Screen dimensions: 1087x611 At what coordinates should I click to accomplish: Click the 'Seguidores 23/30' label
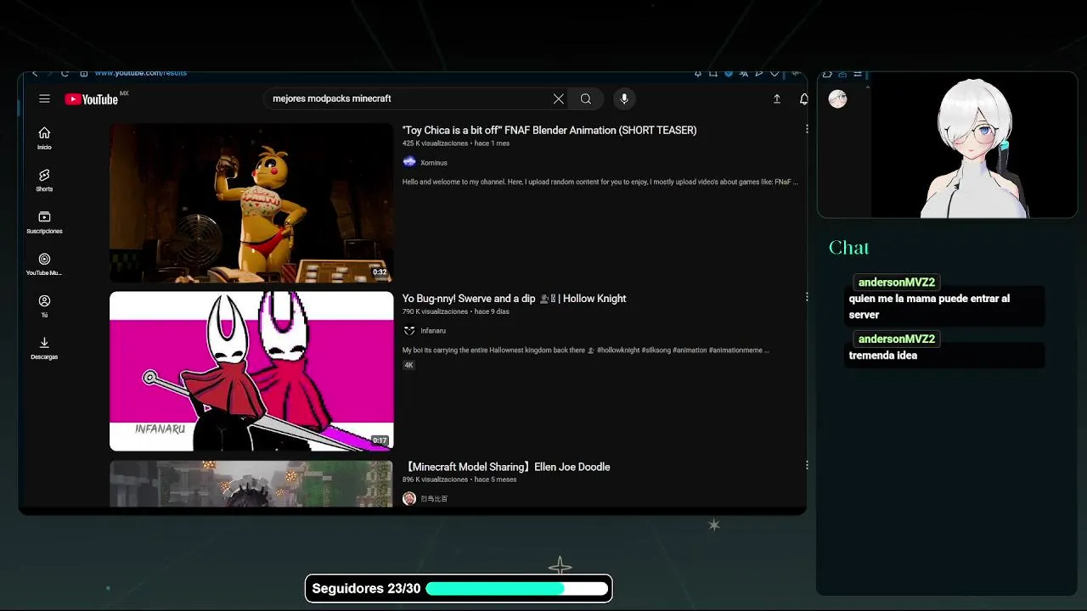(x=366, y=589)
